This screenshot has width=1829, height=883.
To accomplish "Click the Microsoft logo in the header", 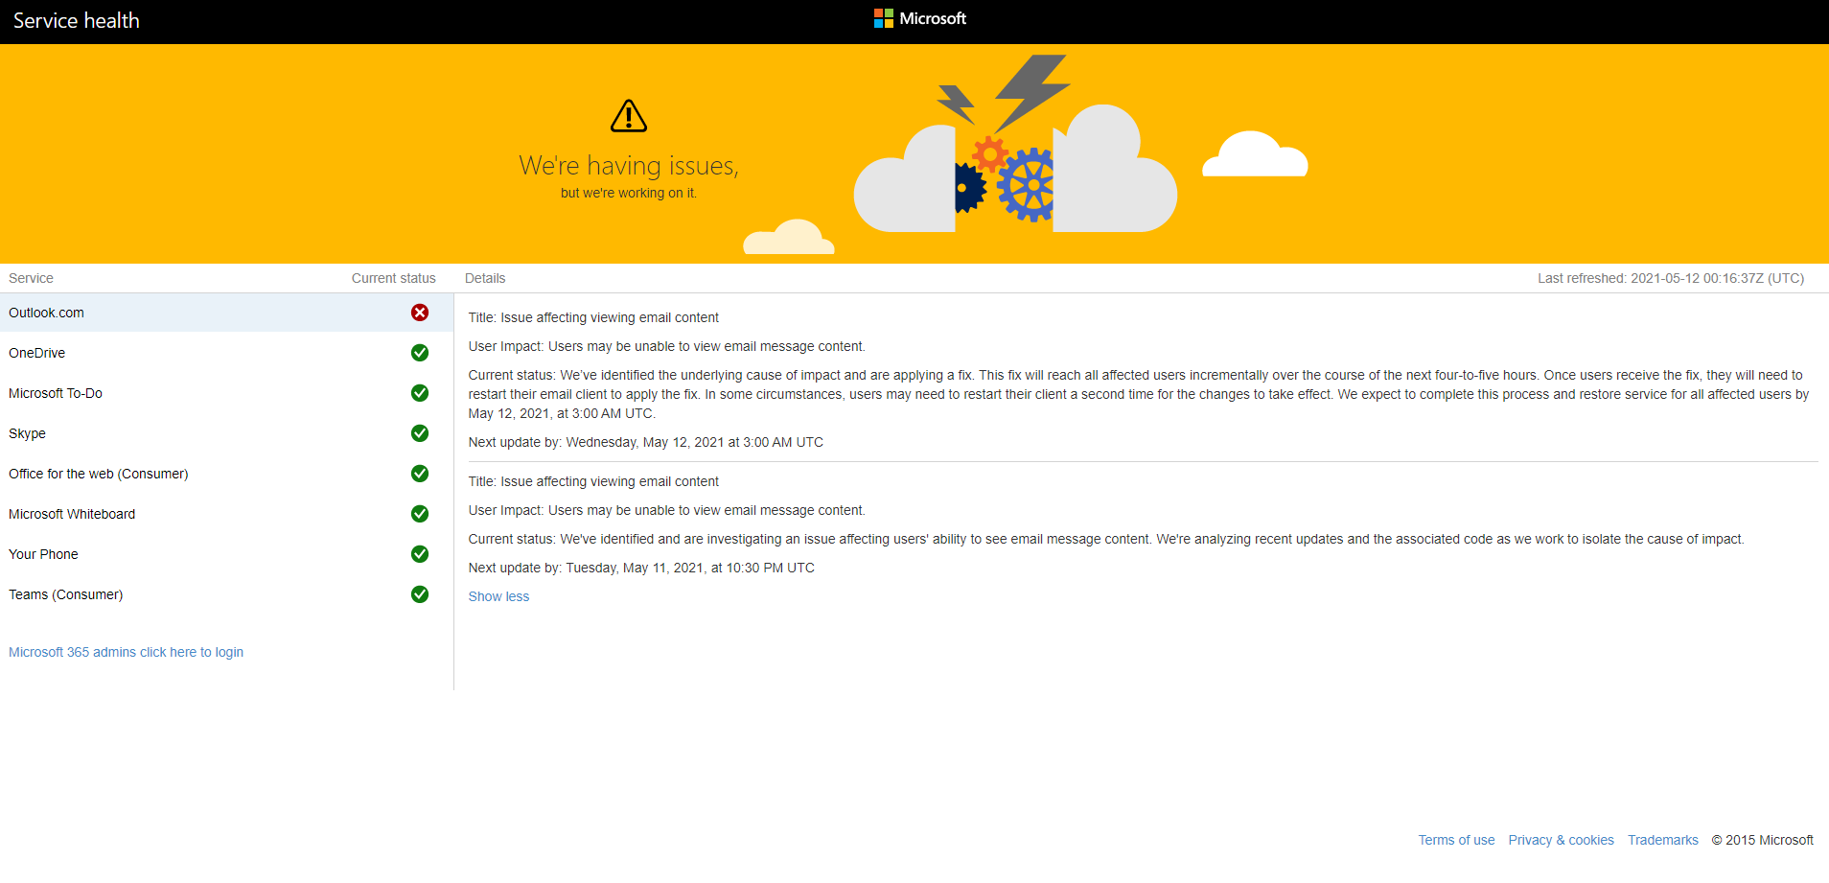I will tap(919, 17).
